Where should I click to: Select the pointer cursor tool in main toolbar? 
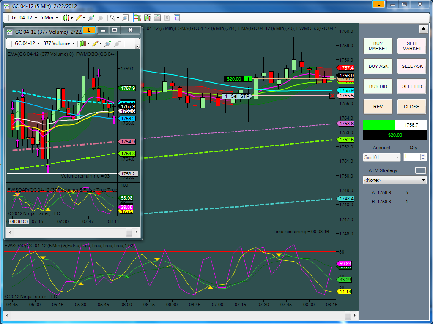coord(112,18)
